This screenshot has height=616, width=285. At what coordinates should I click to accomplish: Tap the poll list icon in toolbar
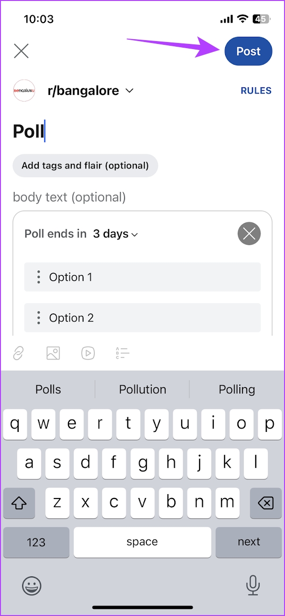122,353
